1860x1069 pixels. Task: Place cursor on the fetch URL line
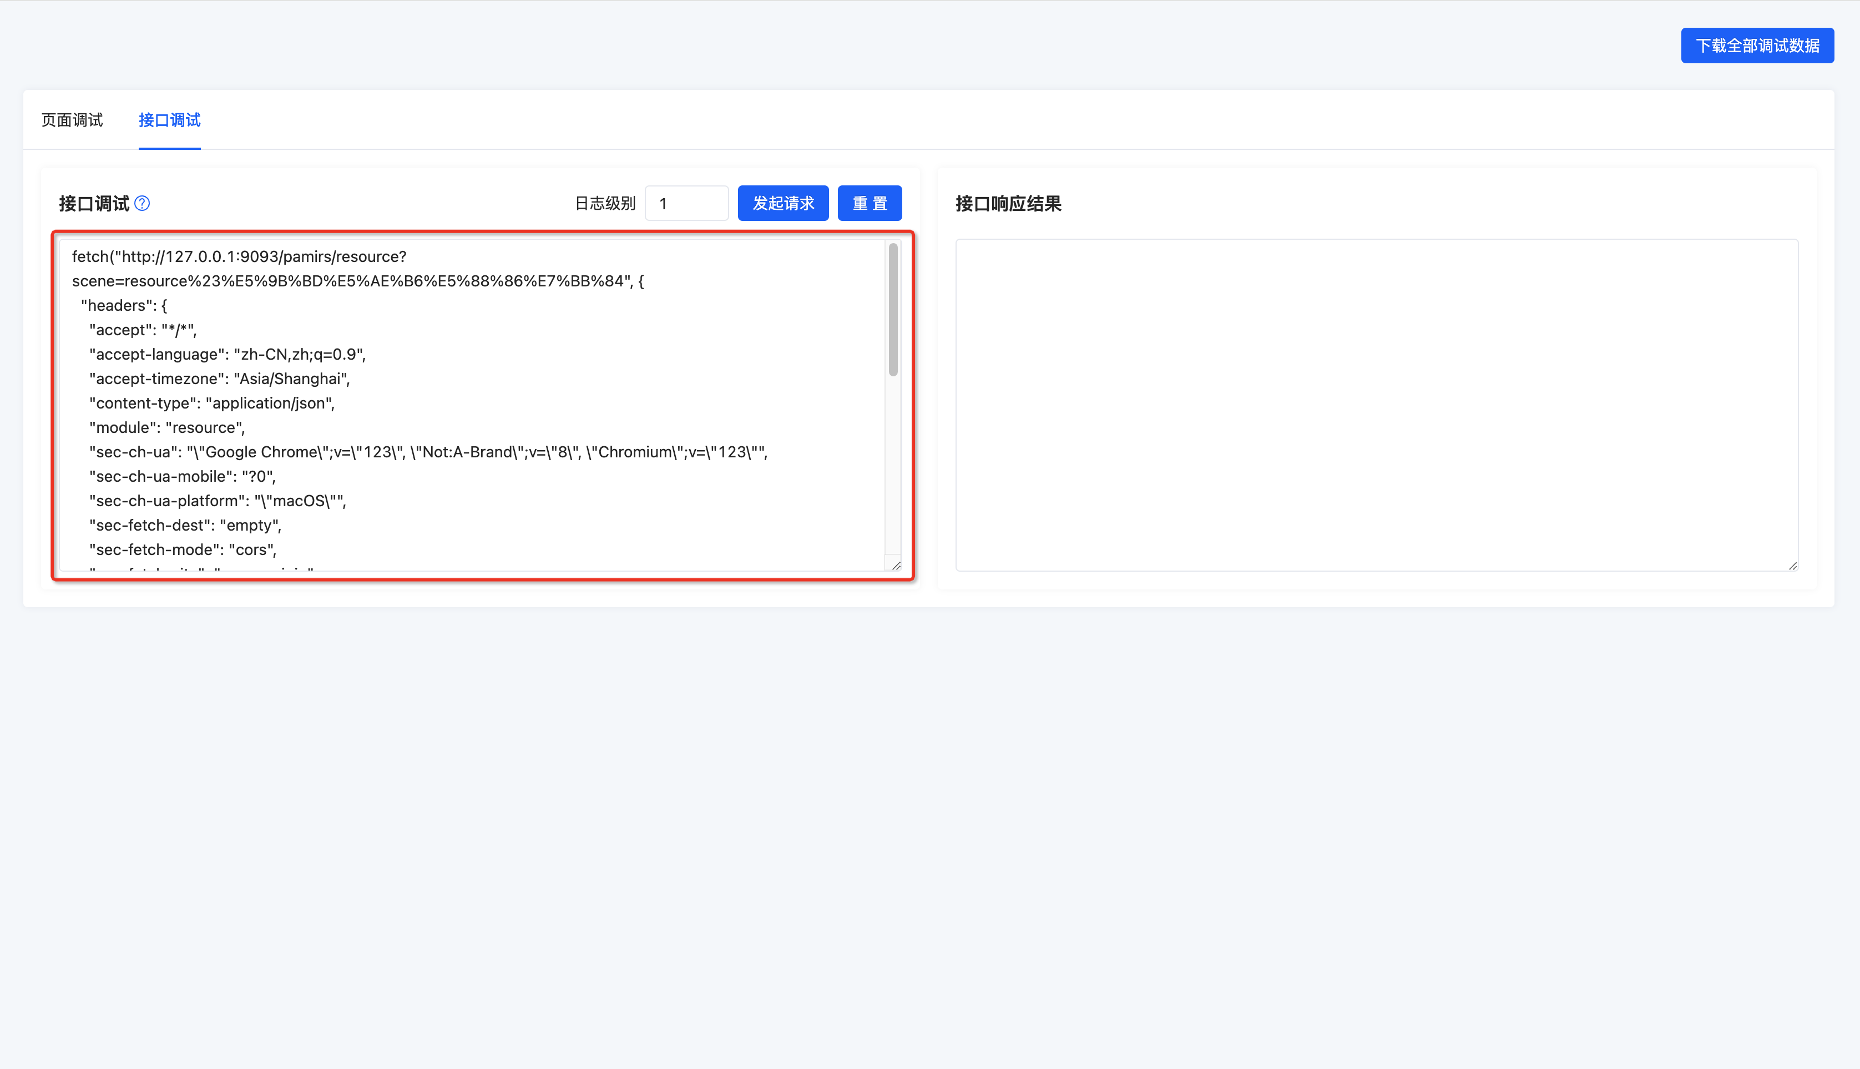click(239, 256)
